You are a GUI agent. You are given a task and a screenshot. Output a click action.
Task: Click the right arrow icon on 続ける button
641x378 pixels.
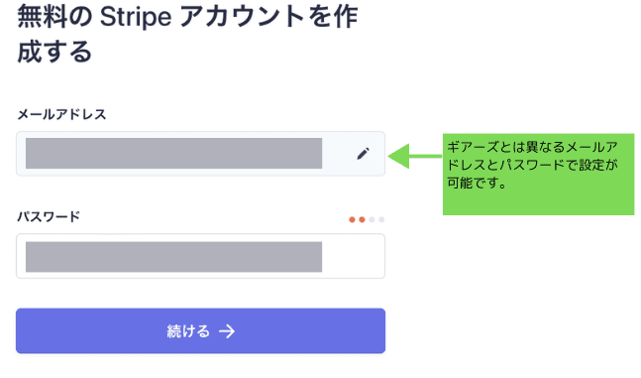tap(227, 331)
